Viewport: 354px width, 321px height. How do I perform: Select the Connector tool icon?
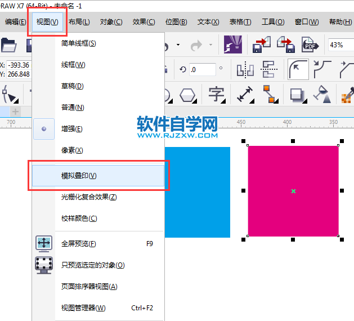[x=270, y=94]
